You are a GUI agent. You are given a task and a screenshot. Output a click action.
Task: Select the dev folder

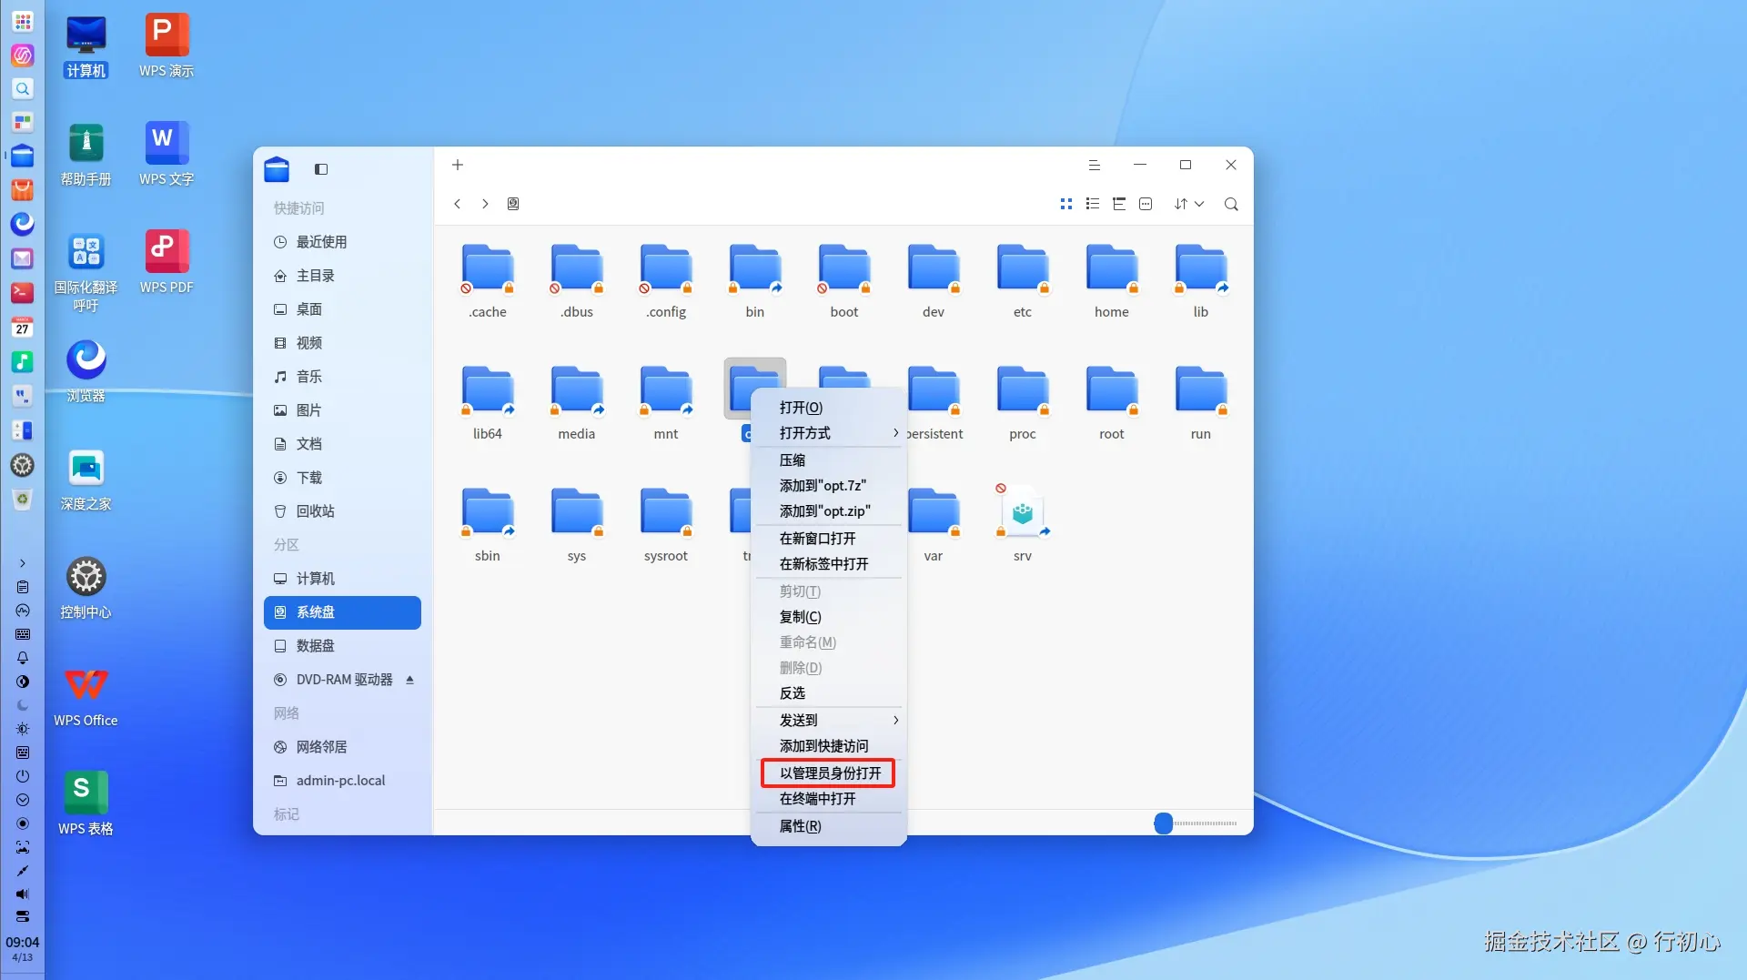point(934,271)
